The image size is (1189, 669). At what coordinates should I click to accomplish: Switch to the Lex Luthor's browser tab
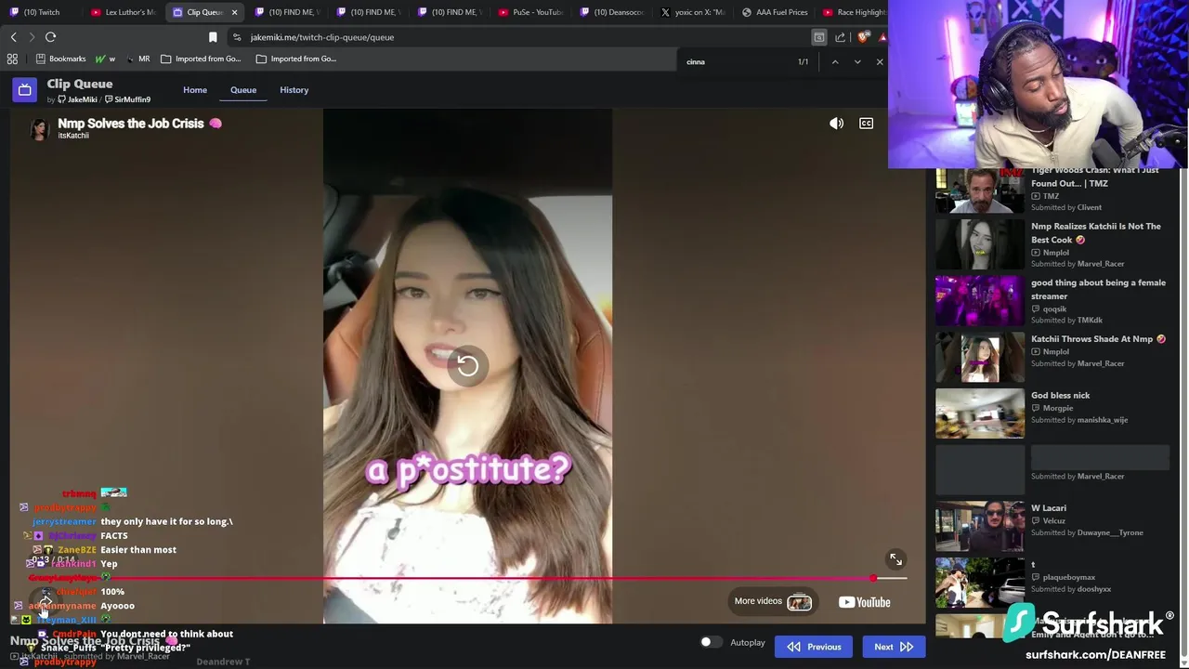(x=124, y=12)
